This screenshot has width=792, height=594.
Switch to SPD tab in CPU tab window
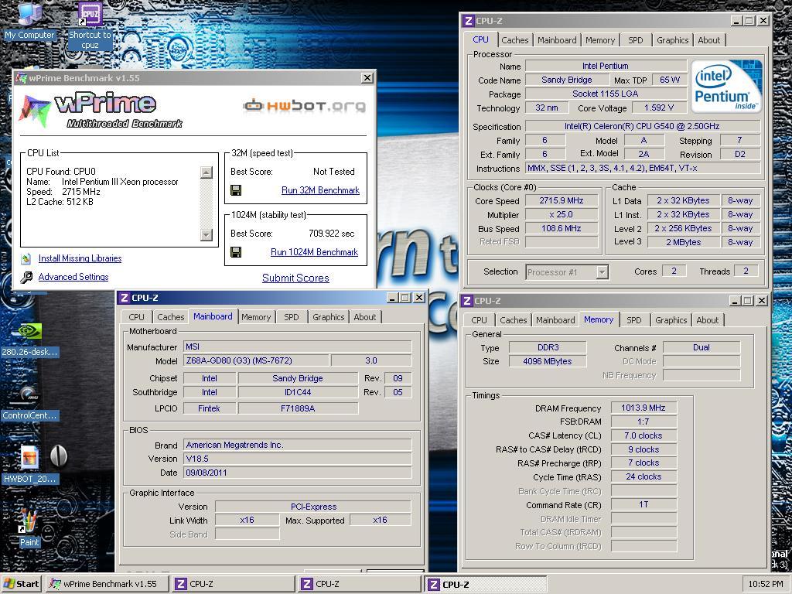[636, 40]
